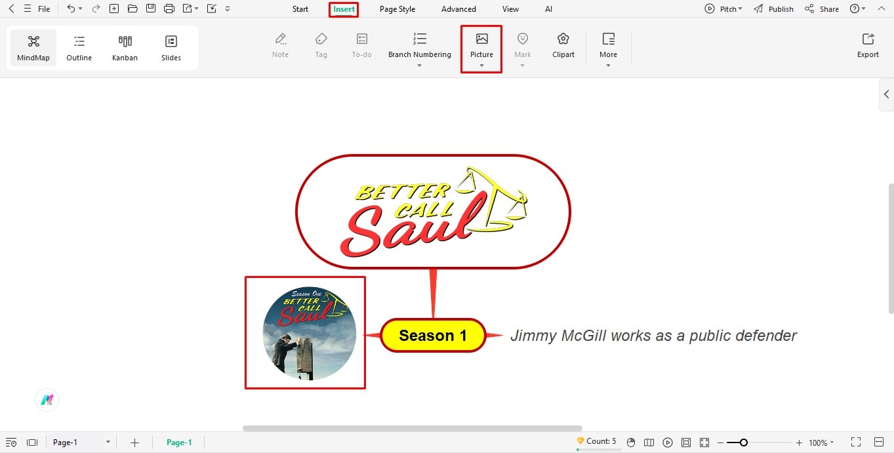Image resolution: width=894 pixels, height=453 pixels.
Task: Save the mind map with the floppy icon
Action: 151,9
